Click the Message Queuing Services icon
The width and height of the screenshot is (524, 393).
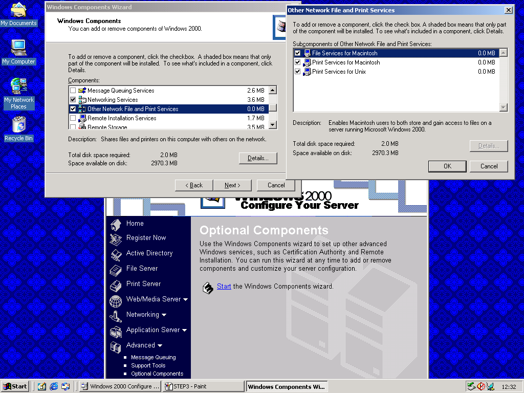point(82,91)
